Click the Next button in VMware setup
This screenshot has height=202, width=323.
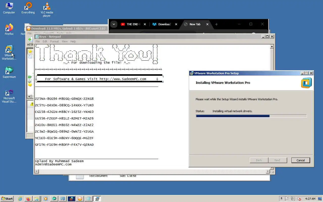coord(277,160)
